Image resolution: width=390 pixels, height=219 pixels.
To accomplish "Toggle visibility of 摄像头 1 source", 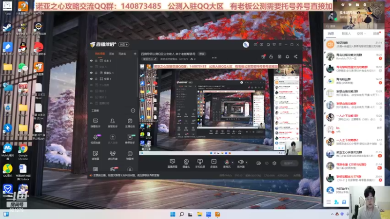I will (x=91, y=73).
